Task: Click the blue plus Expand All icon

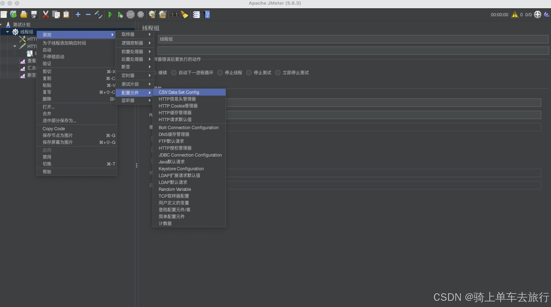Action: tap(78, 14)
